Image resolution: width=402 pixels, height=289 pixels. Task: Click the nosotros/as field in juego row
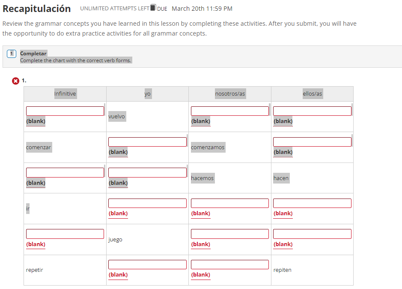pyautogui.click(x=230, y=234)
